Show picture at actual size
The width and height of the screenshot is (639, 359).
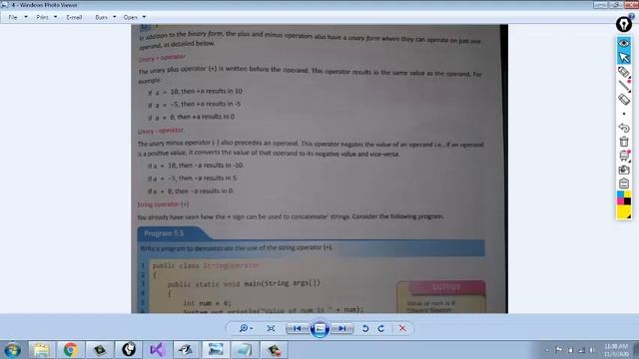coord(271,328)
